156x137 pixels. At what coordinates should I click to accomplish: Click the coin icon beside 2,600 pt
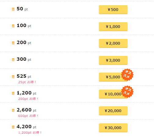coord(13,110)
